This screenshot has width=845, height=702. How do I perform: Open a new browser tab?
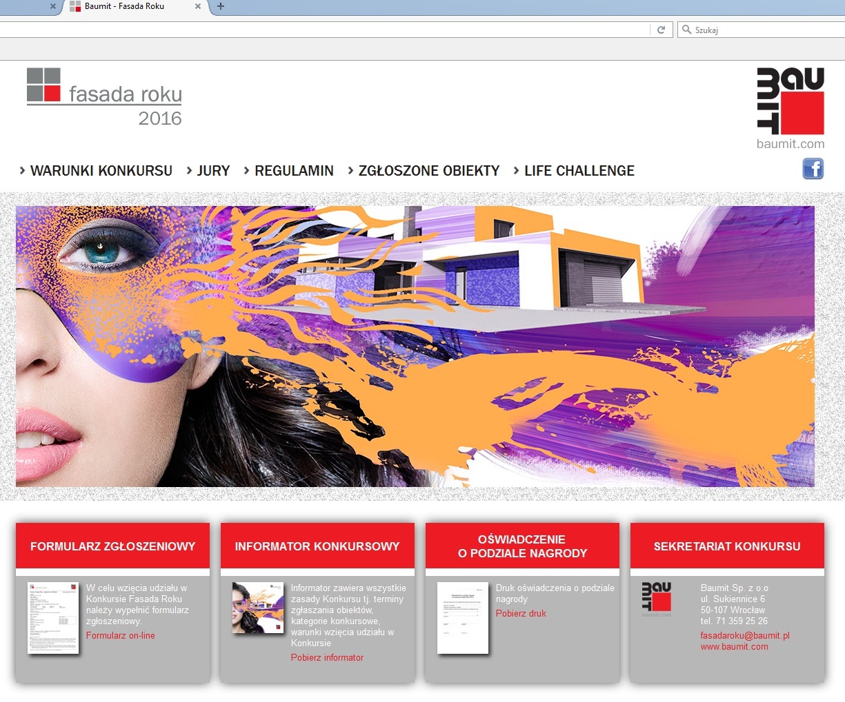(221, 6)
